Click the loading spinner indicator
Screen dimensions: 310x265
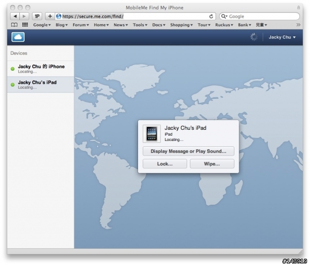[254, 37]
